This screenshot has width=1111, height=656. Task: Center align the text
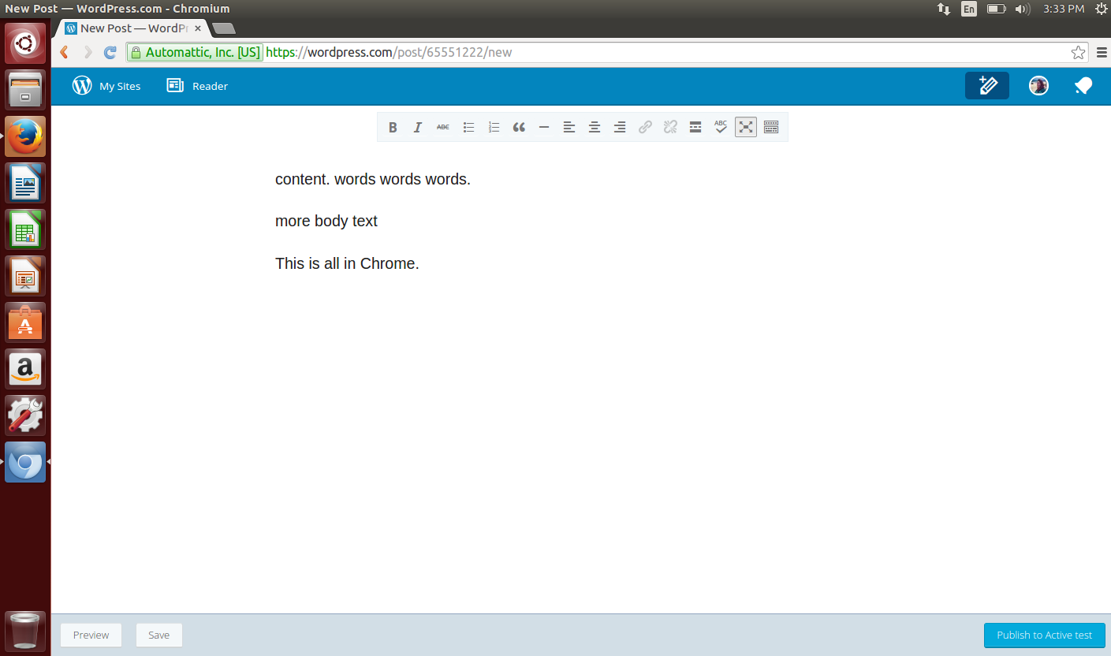click(x=595, y=128)
